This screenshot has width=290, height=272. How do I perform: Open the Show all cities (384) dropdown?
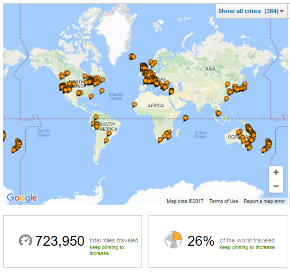point(251,11)
